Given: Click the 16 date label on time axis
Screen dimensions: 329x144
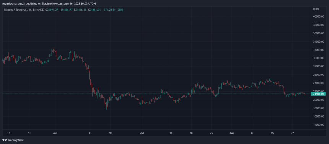Looking at the screenshot, I should [9, 133].
